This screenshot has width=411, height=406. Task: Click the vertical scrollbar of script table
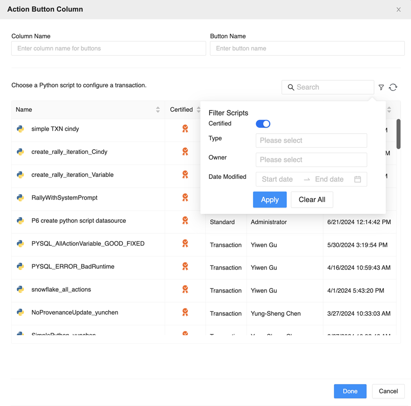(398, 134)
